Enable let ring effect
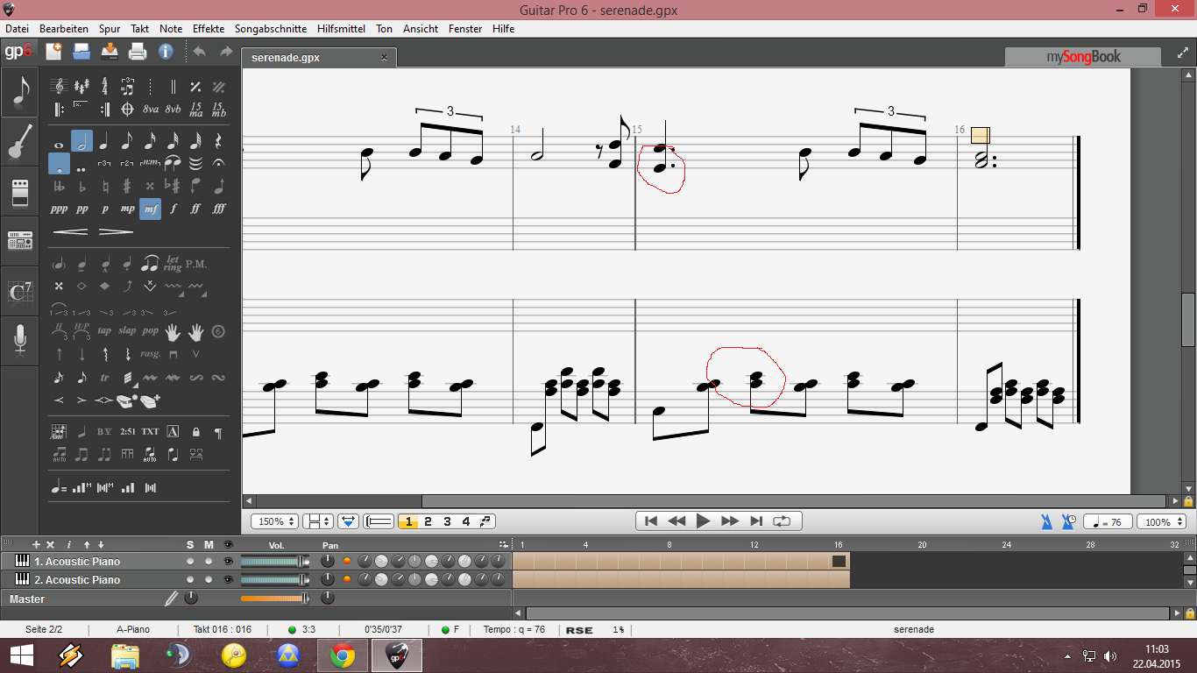 [173, 264]
